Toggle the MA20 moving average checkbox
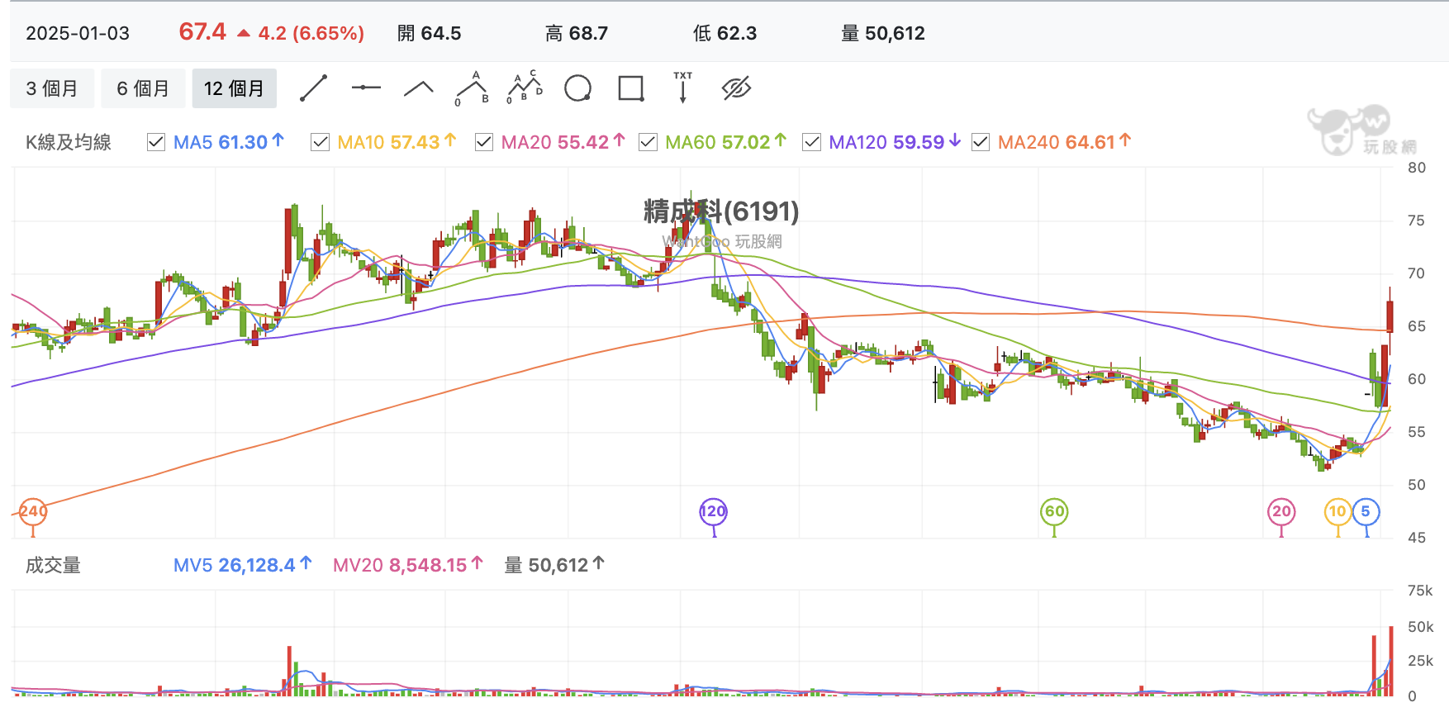The image size is (1449, 712). 484,142
